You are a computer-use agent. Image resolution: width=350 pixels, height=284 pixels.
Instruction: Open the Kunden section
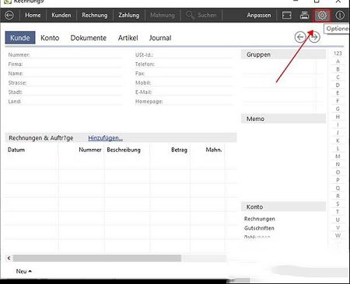(x=61, y=16)
